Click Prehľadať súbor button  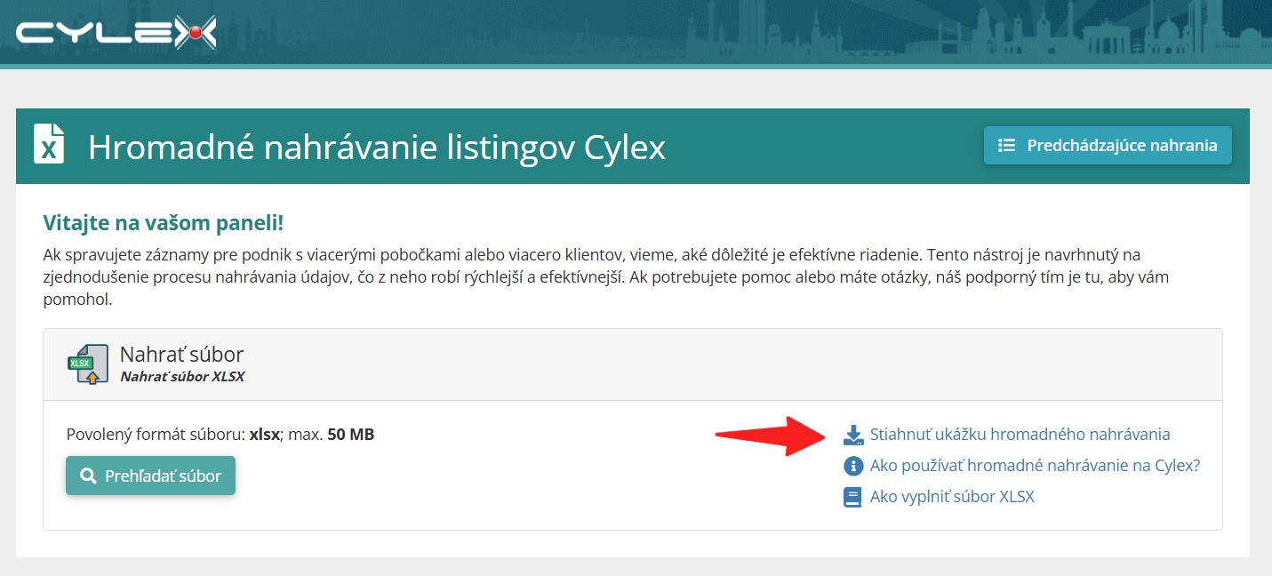tap(150, 476)
